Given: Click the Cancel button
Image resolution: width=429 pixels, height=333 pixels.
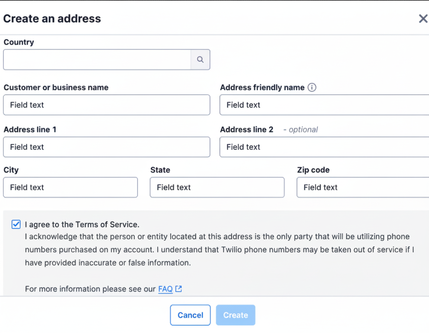Looking at the screenshot, I should (190, 315).
